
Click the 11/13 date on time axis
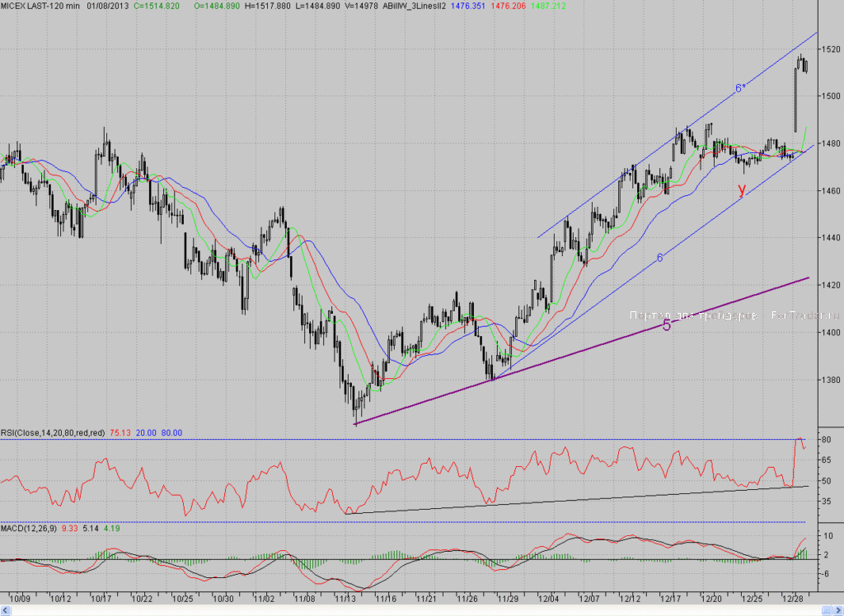coord(345,599)
